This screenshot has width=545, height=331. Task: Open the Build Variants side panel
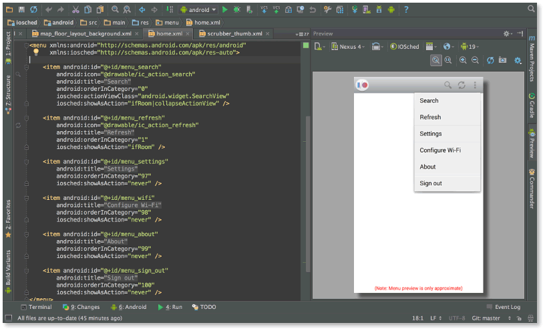coord(8,272)
